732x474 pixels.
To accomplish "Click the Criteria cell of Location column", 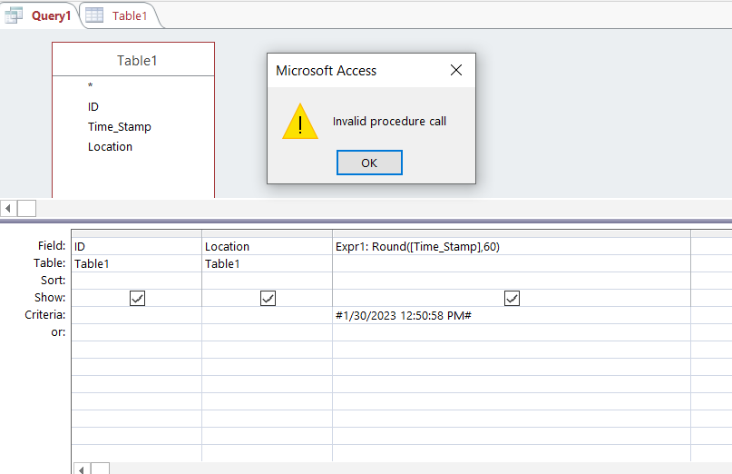I will tap(268, 315).
